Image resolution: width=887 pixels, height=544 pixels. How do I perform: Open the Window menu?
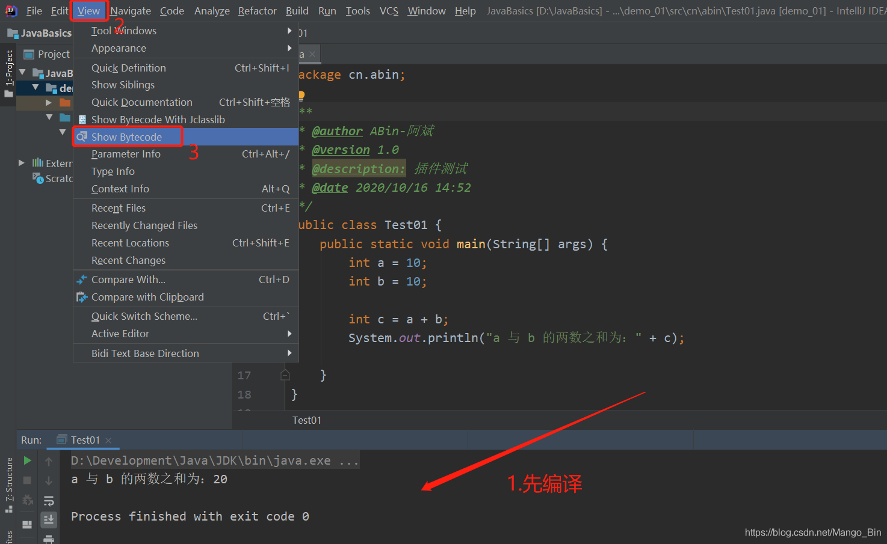click(427, 11)
